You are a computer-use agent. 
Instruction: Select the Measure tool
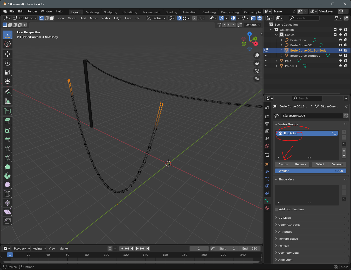pos(8,101)
